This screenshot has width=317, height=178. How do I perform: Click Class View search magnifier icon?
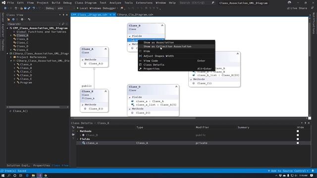(63, 24)
